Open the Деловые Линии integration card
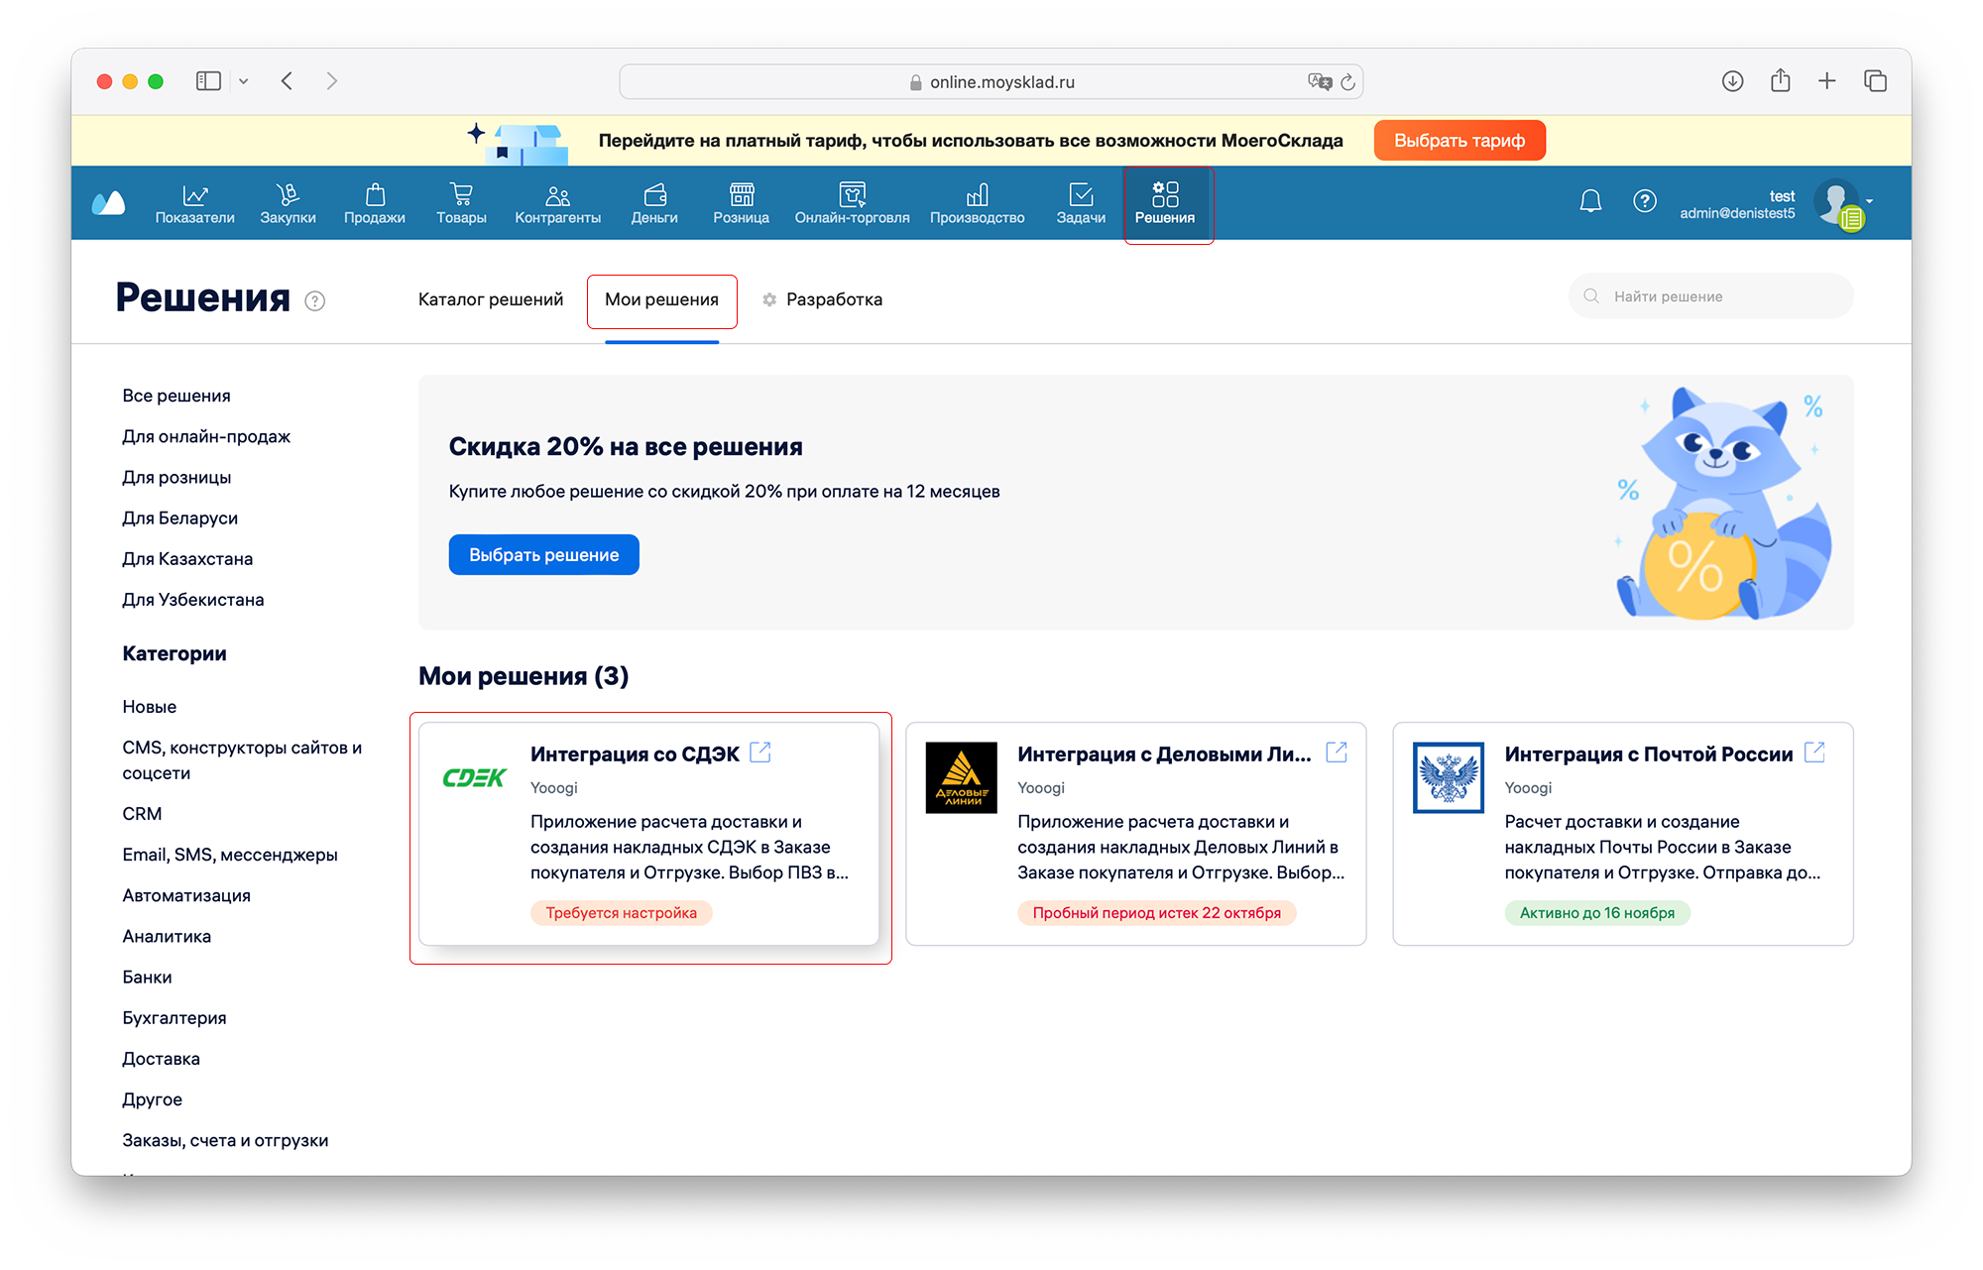The image size is (1983, 1270). pyautogui.click(x=1135, y=833)
